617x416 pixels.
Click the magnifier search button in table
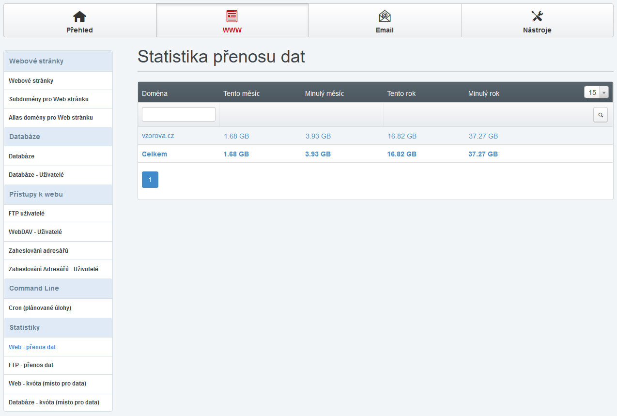coord(601,115)
